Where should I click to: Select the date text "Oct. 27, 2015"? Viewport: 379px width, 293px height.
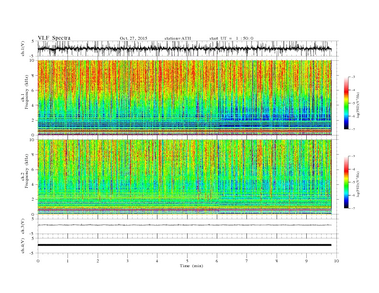pyautogui.click(x=134, y=38)
